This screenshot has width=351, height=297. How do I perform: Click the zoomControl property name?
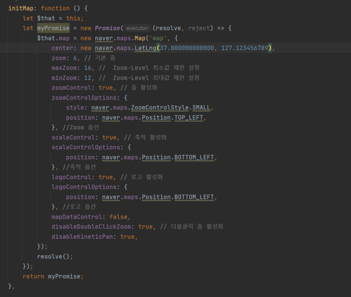tap(71, 88)
